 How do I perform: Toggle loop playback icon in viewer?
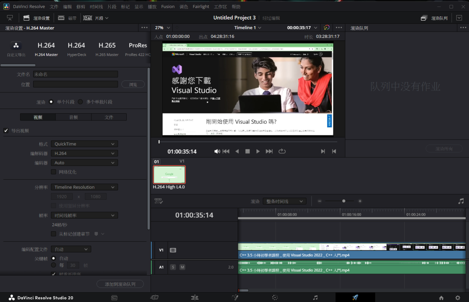click(x=282, y=151)
